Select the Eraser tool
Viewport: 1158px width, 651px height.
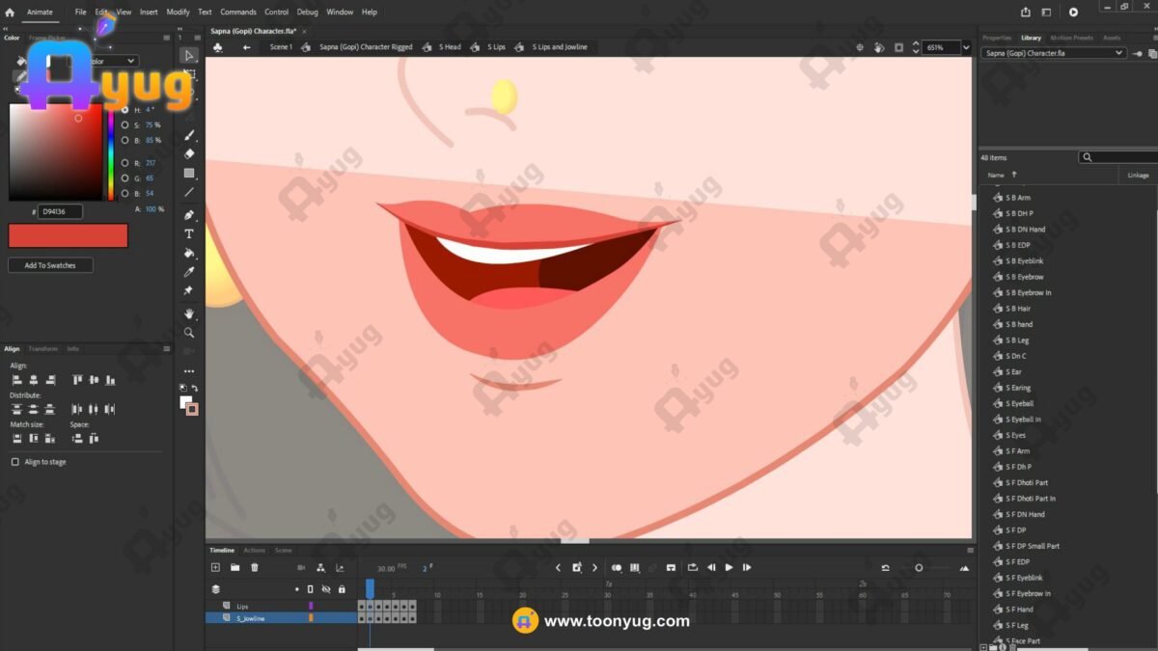point(189,153)
